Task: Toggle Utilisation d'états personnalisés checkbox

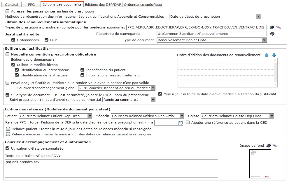Action: pyautogui.click(x=8, y=148)
